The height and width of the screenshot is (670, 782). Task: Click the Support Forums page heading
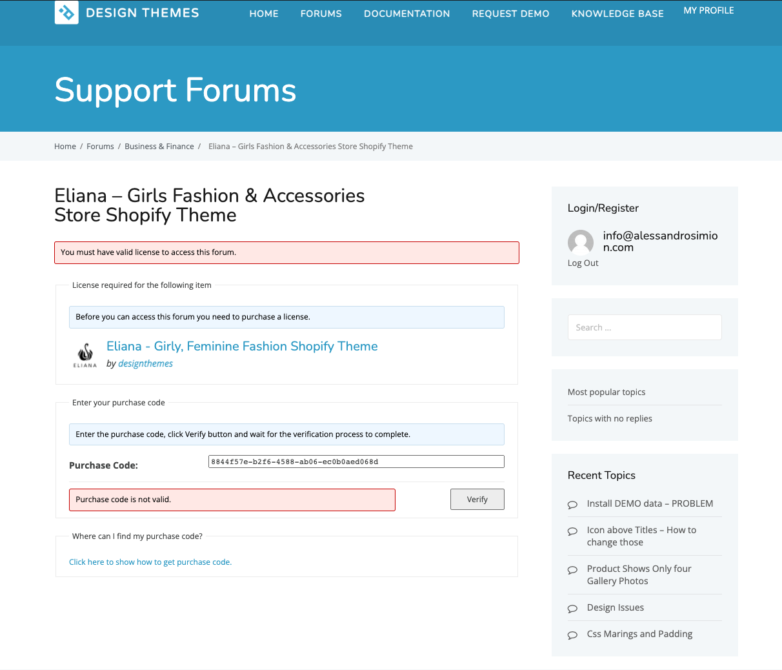175,90
